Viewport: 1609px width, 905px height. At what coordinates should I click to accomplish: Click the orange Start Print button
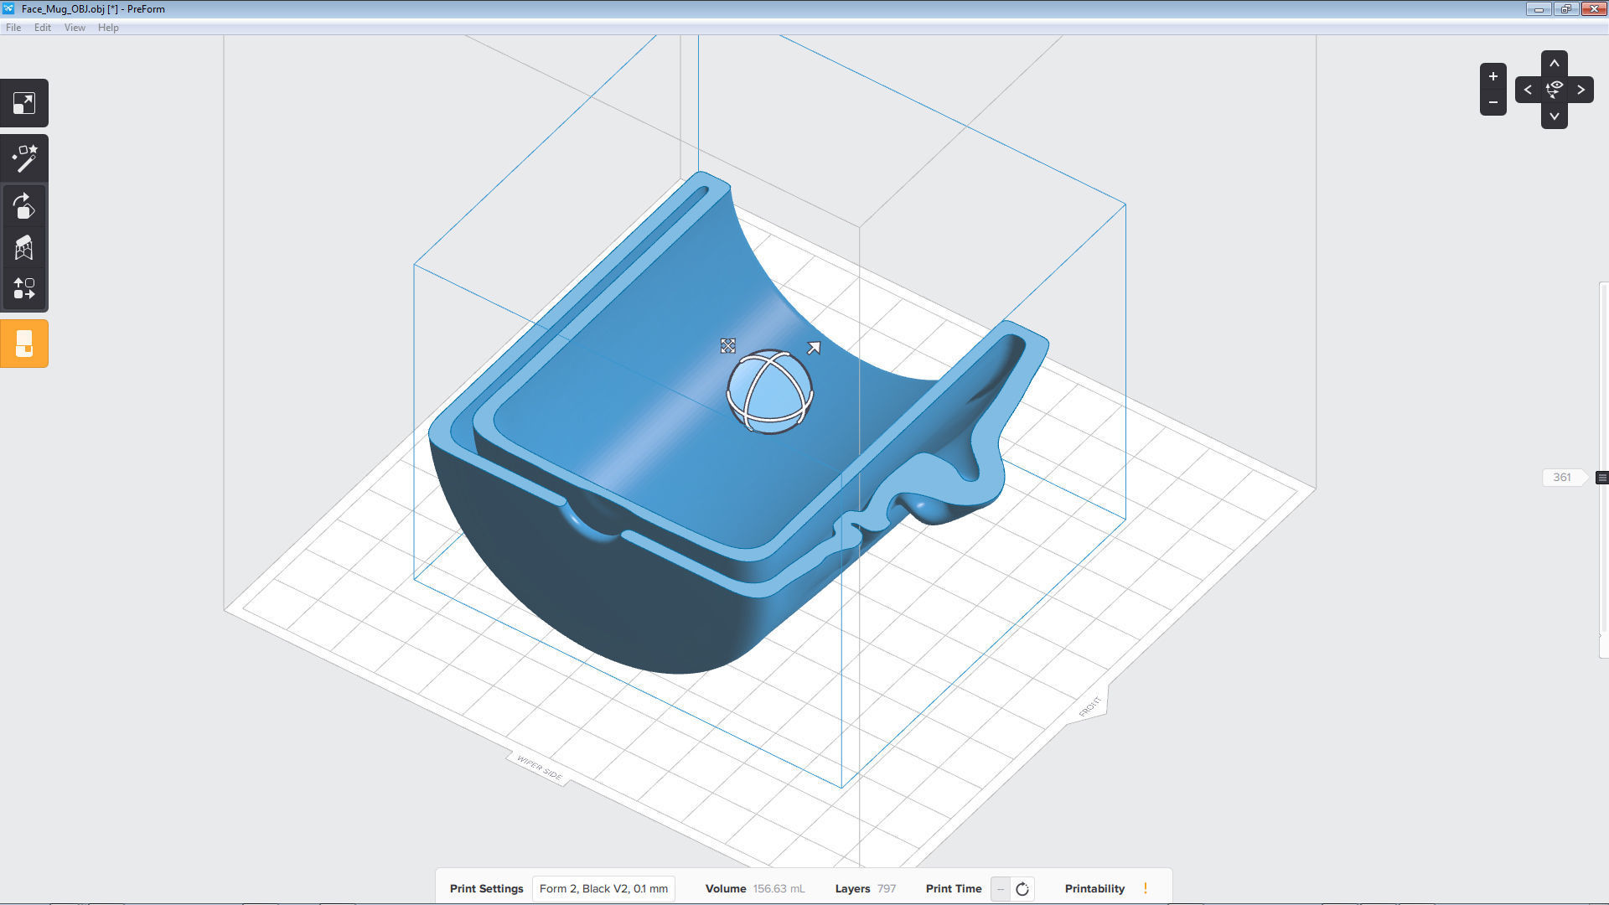click(24, 344)
